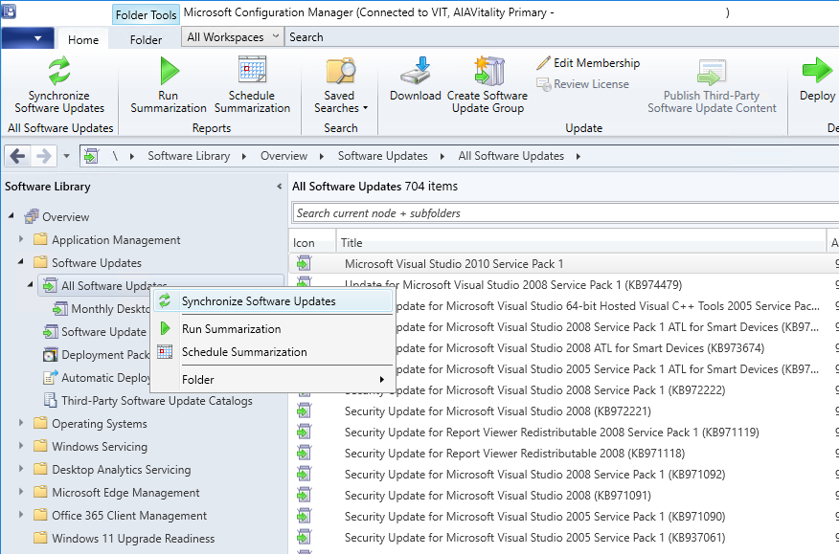Open the blue application menu dropdown
839x555 pixels.
click(28, 38)
